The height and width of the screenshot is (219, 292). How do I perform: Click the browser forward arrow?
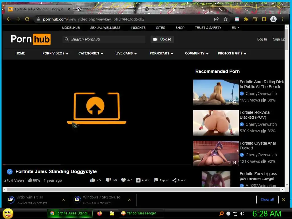[18, 19]
